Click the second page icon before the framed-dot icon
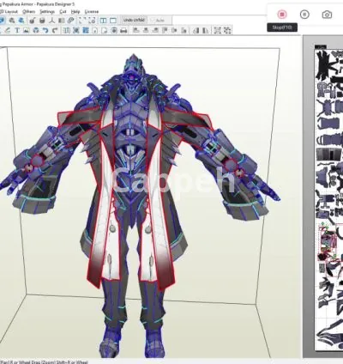The width and height of the screenshot is (343, 364). coord(105,31)
